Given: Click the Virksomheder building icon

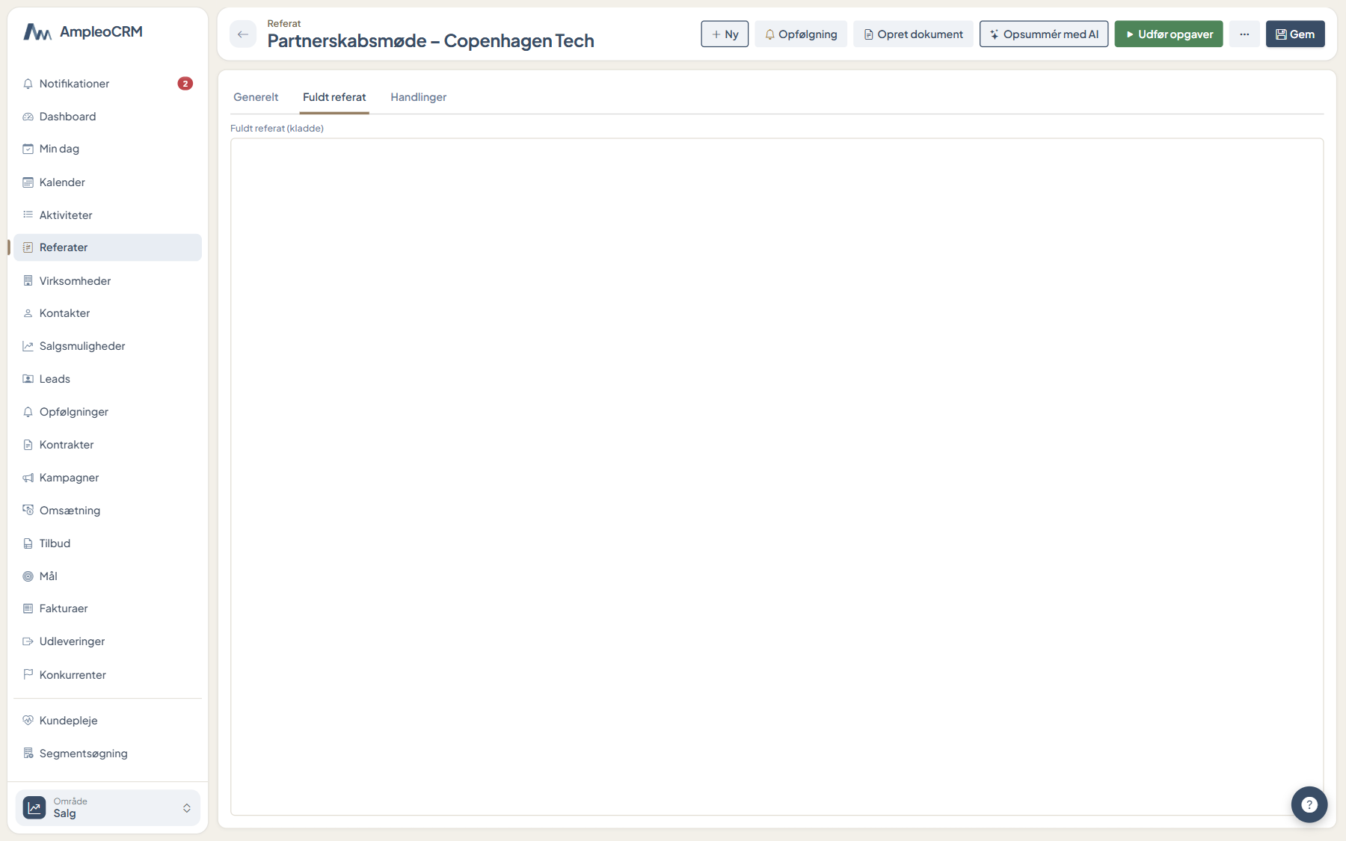Looking at the screenshot, I should (x=28, y=281).
